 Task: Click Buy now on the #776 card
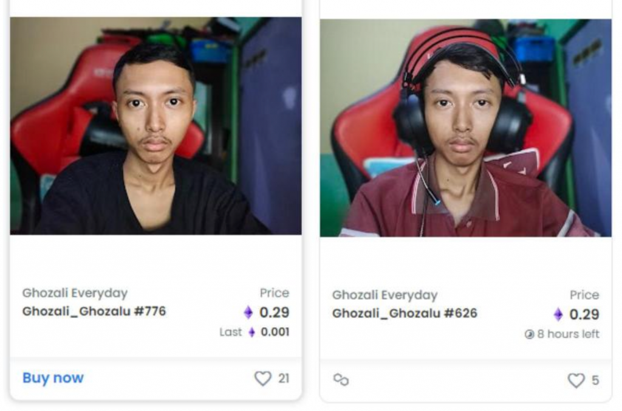point(53,378)
